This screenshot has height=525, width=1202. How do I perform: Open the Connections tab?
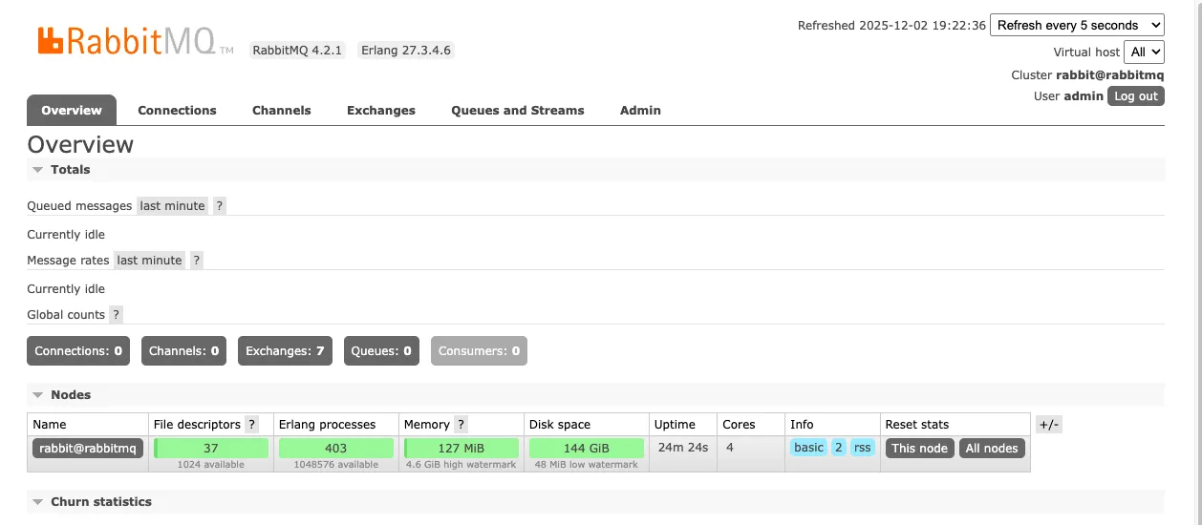tap(178, 111)
